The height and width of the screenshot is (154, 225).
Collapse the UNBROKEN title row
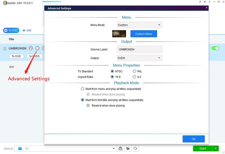point(5,49)
